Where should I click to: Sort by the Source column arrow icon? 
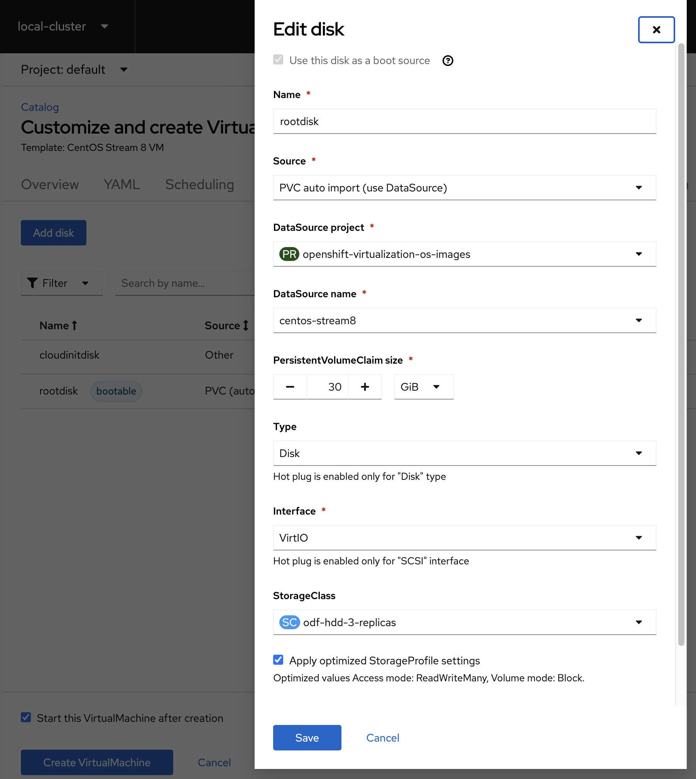246,326
